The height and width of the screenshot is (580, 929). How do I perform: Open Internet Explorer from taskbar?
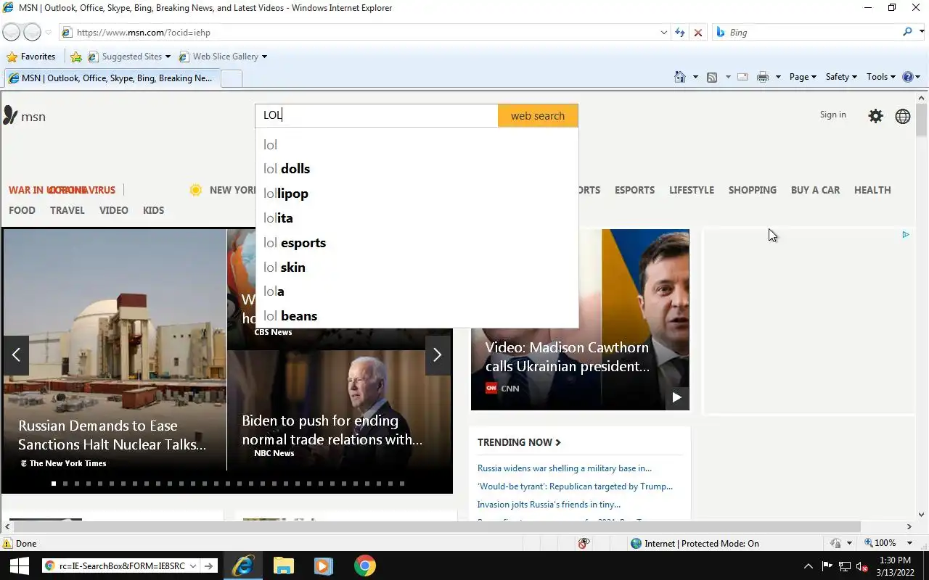242,565
